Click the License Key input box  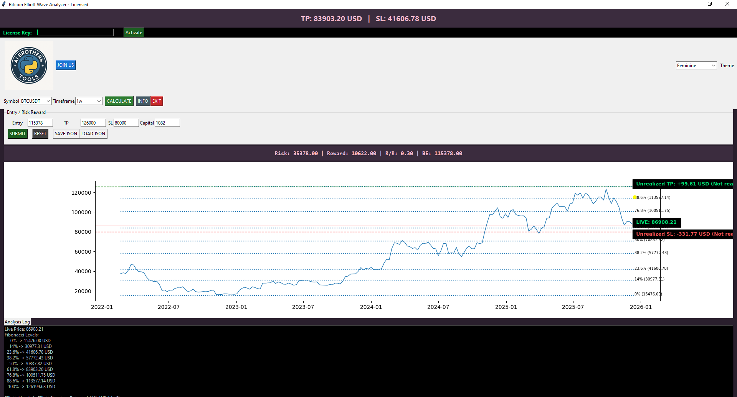click(x=75, y=32)
